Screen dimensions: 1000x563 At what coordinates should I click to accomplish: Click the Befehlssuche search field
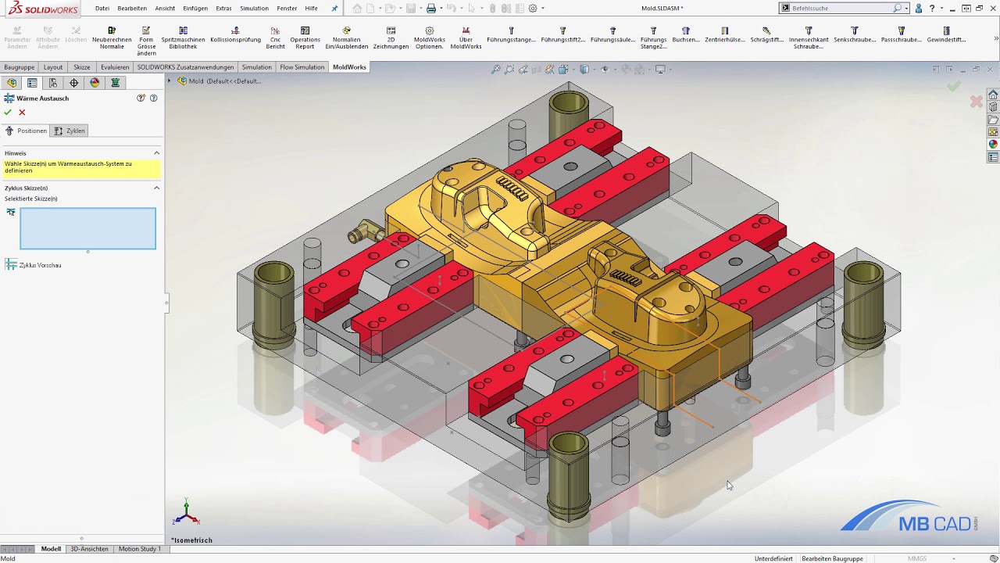[841, 8]
